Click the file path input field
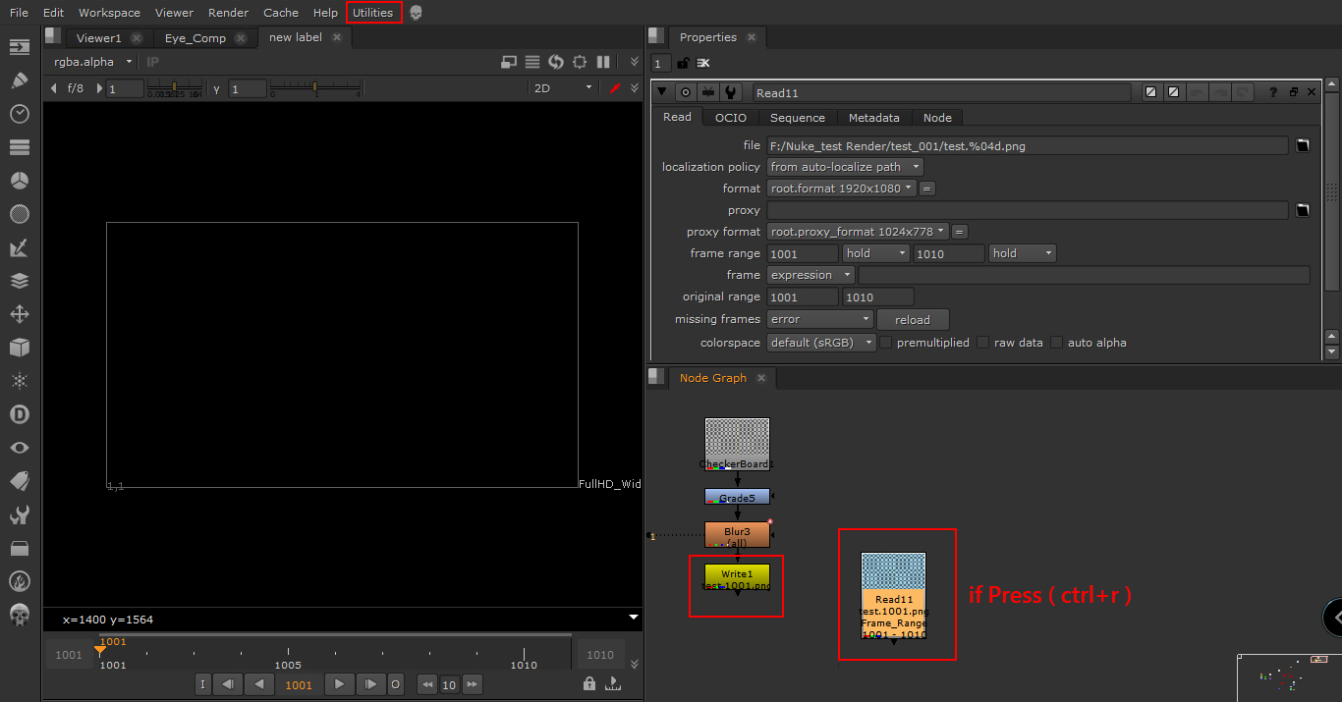The width and height of the screenshot is (1342, 702). pos(1022,144)
